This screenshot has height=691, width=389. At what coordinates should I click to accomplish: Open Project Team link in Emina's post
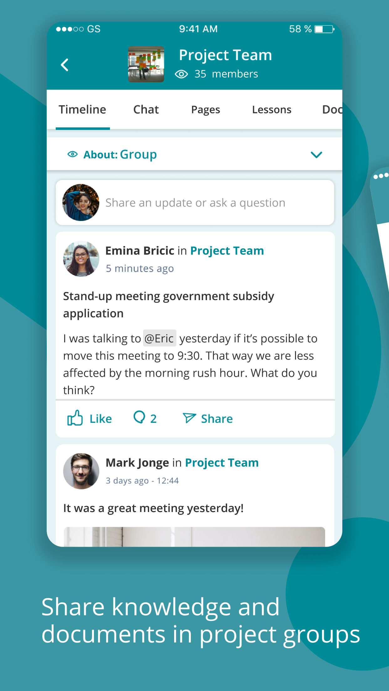[x=227, y=251]
